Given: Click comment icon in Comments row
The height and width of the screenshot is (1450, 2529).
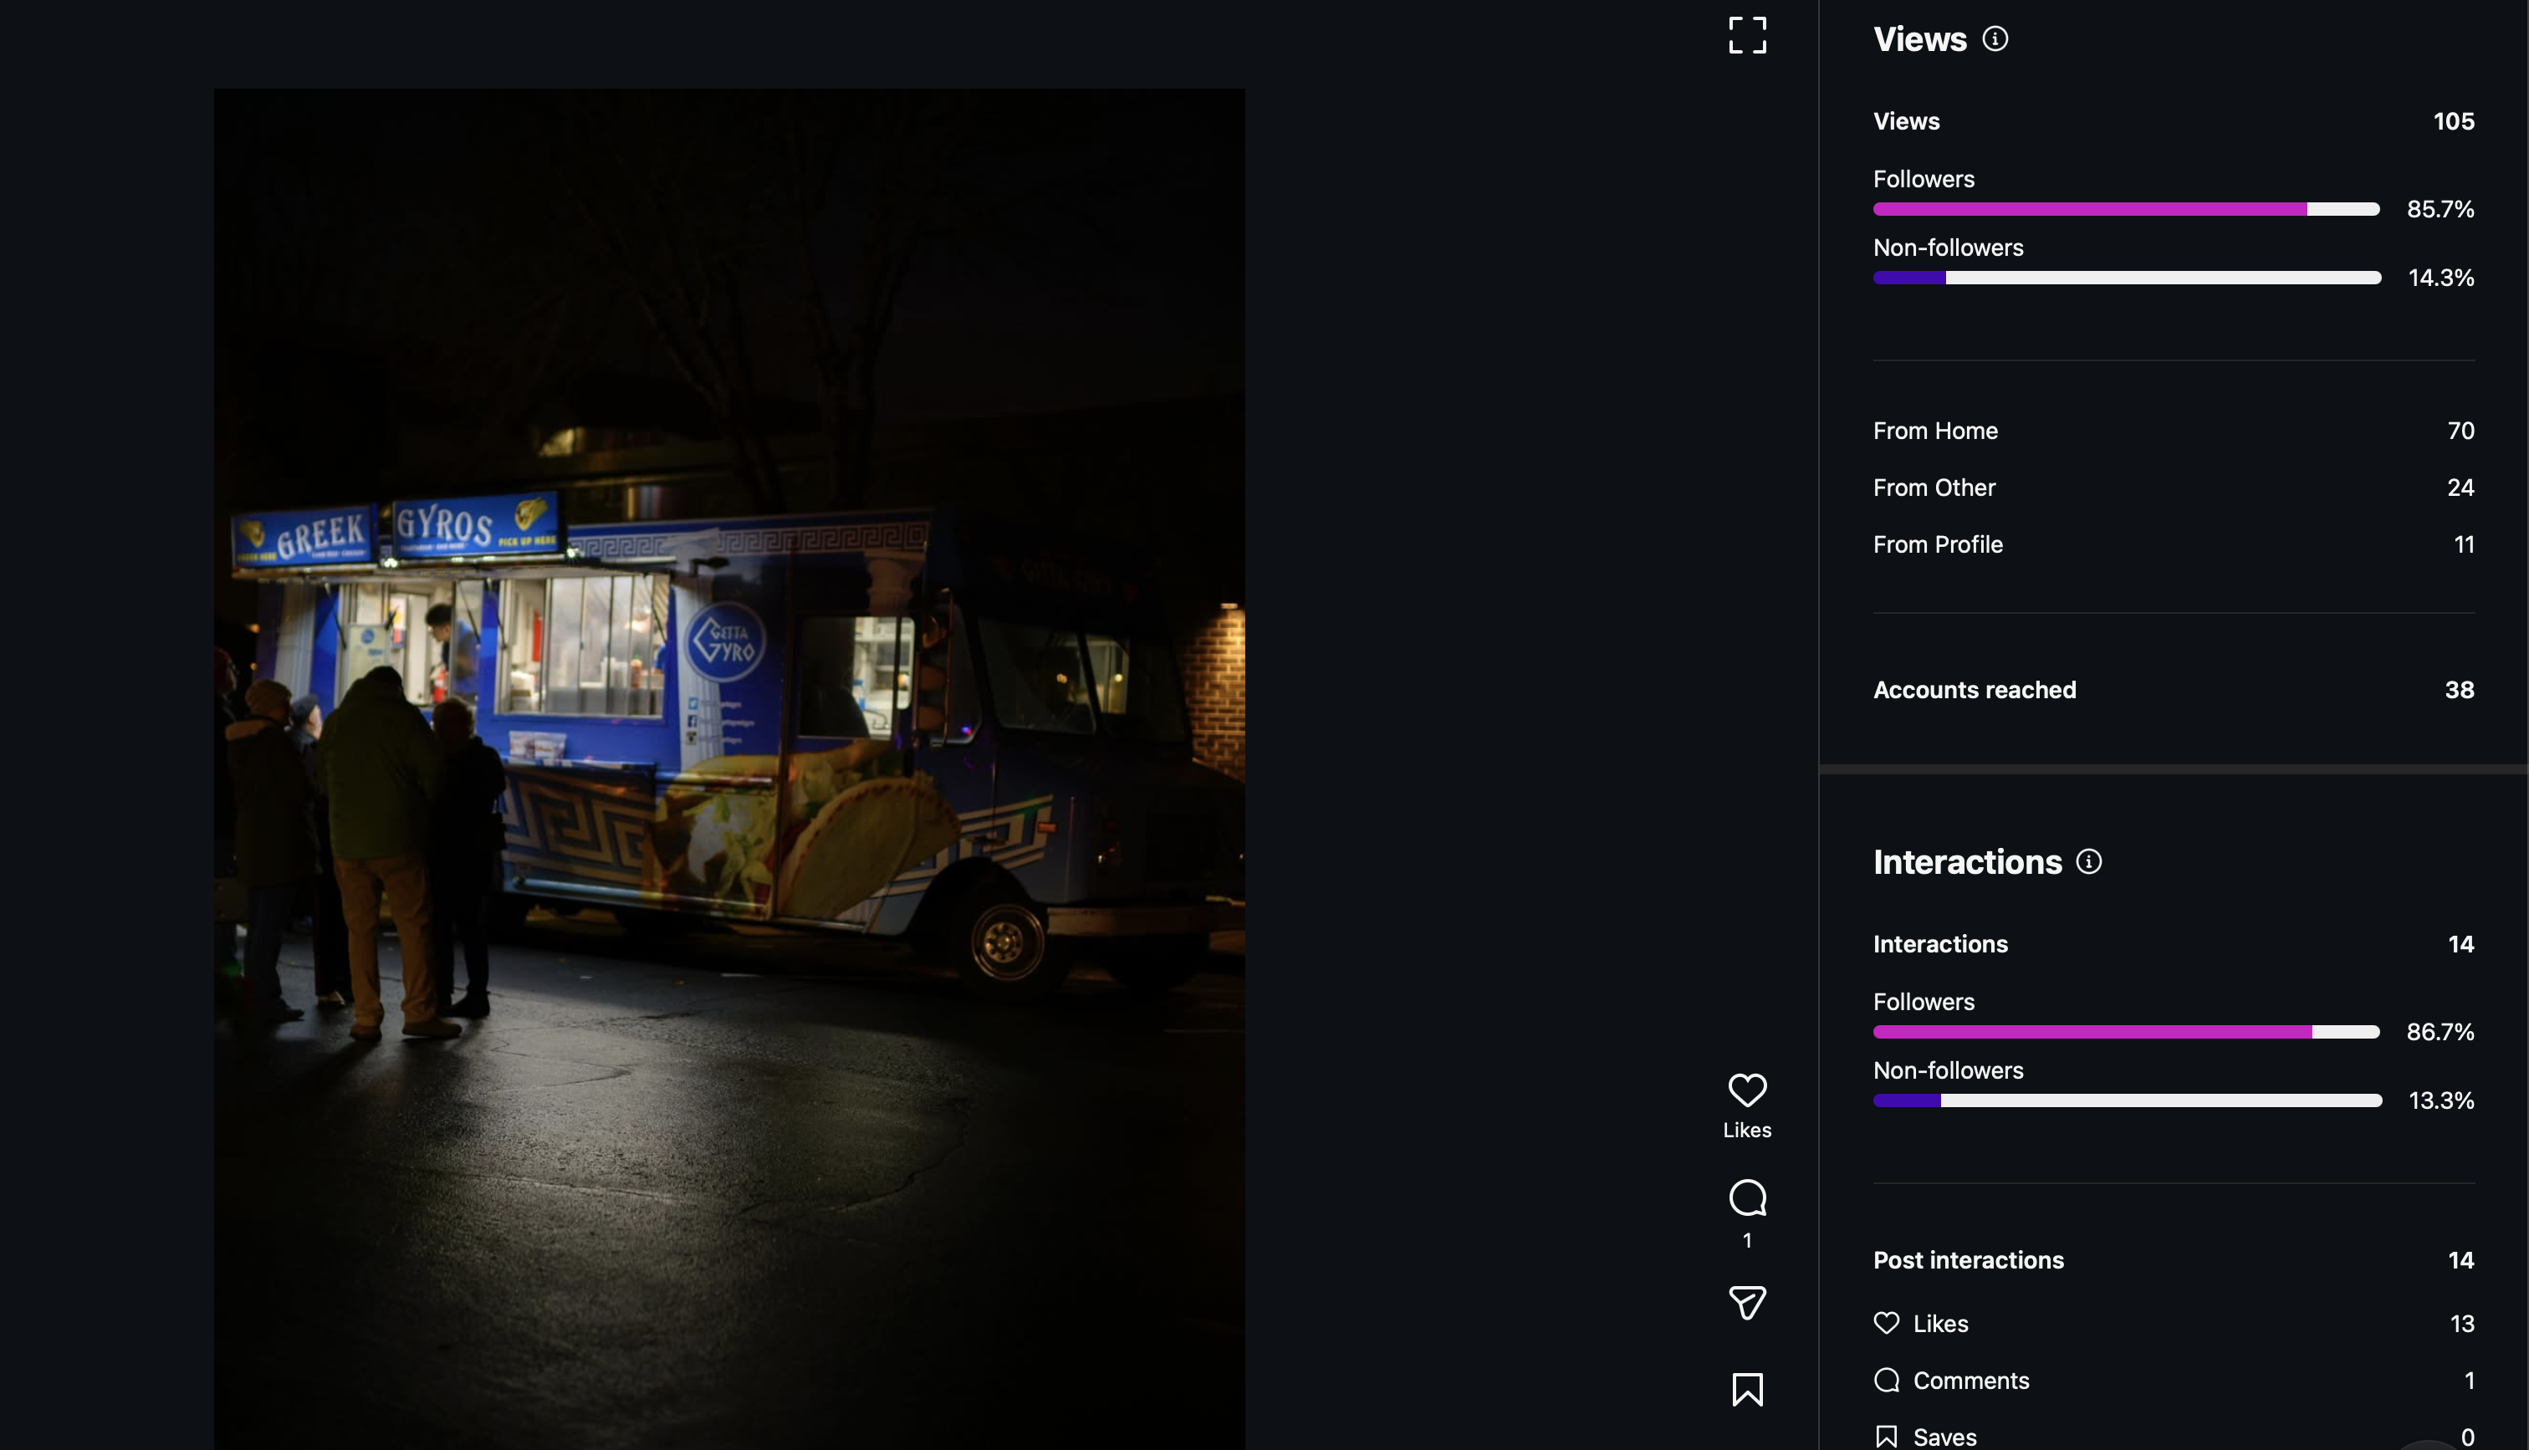Looking at the screenshot, I should [1886, 1381].
